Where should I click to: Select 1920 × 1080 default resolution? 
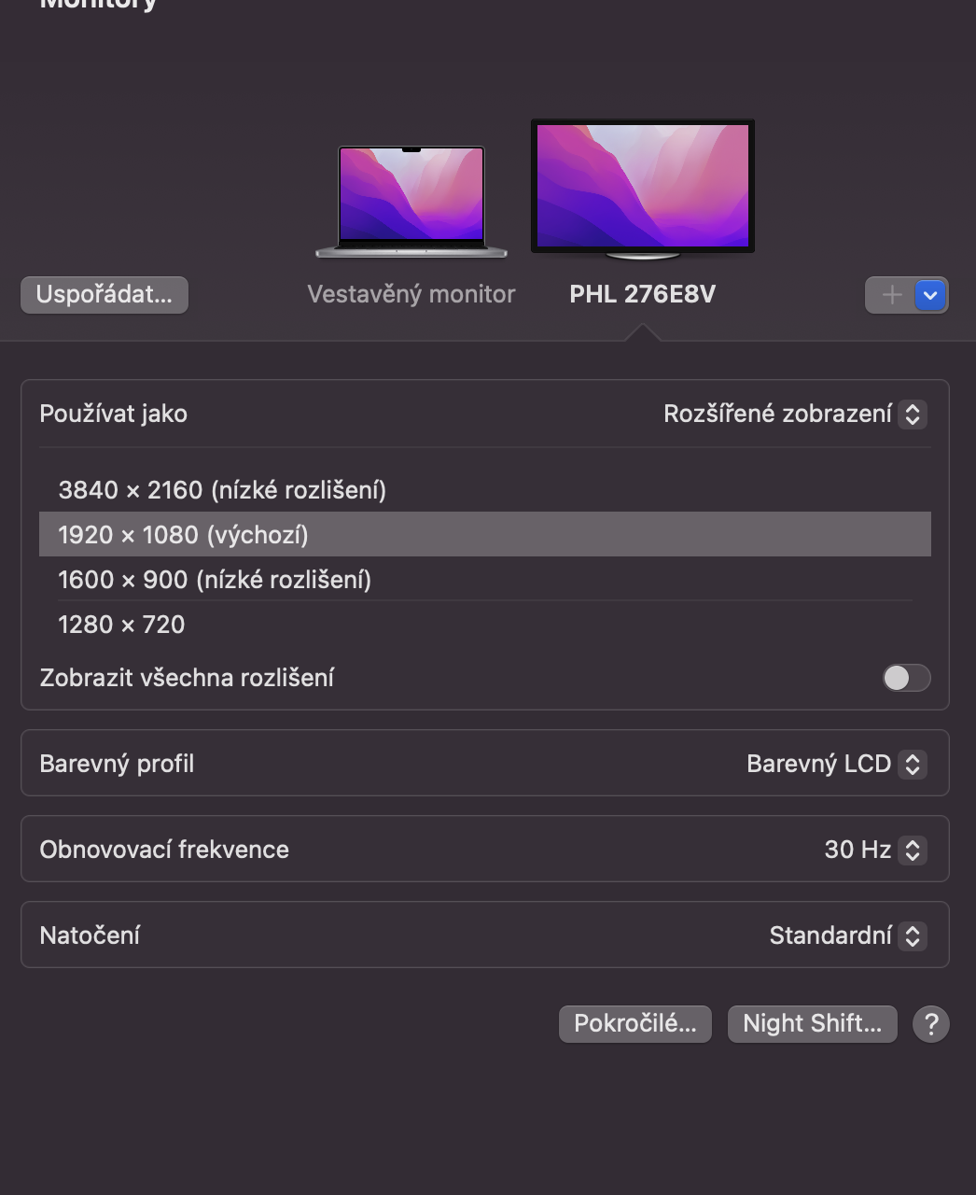point(183,535)
